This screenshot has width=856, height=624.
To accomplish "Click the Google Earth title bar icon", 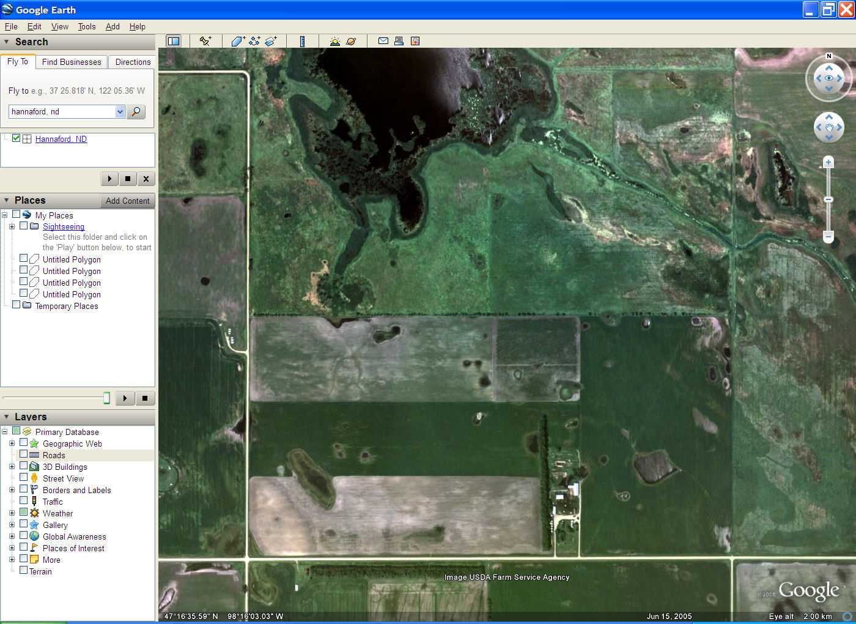I will coord(7,9).
